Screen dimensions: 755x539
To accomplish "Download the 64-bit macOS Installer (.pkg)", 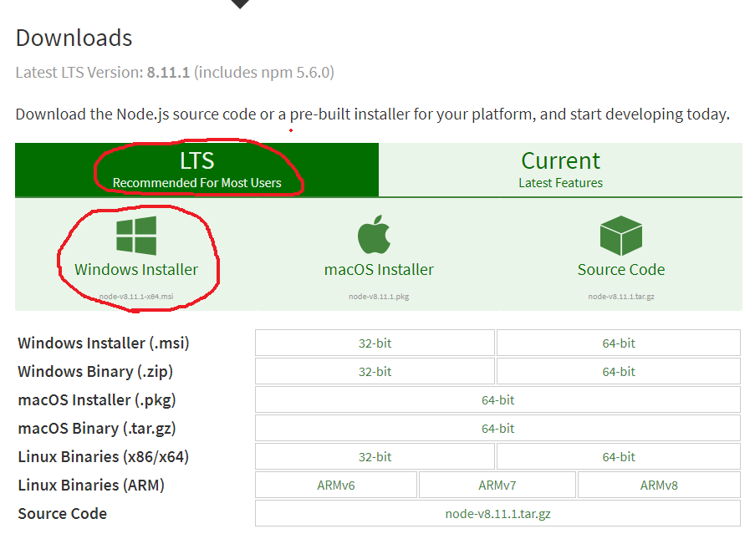I will [x=497, y=399].
